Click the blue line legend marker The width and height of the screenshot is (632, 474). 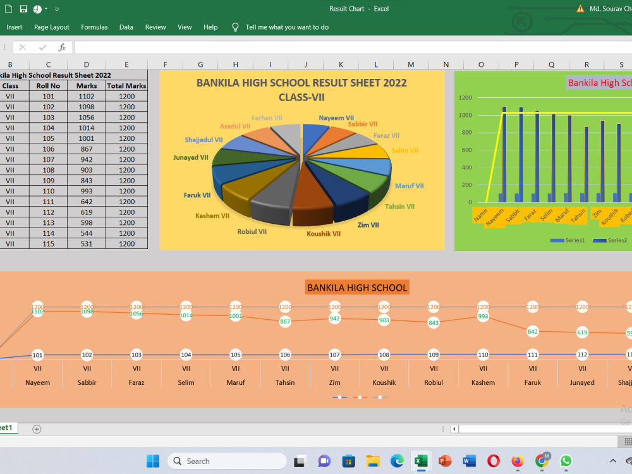(340, 398)
